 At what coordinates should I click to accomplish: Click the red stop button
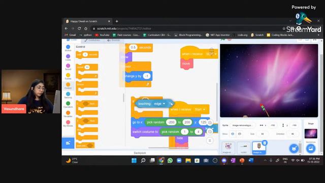[x=230, y=40]
